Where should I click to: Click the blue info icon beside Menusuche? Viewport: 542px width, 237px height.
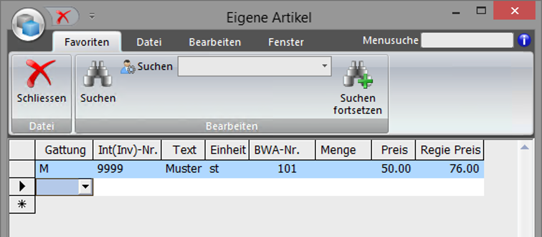pos(524,40)
